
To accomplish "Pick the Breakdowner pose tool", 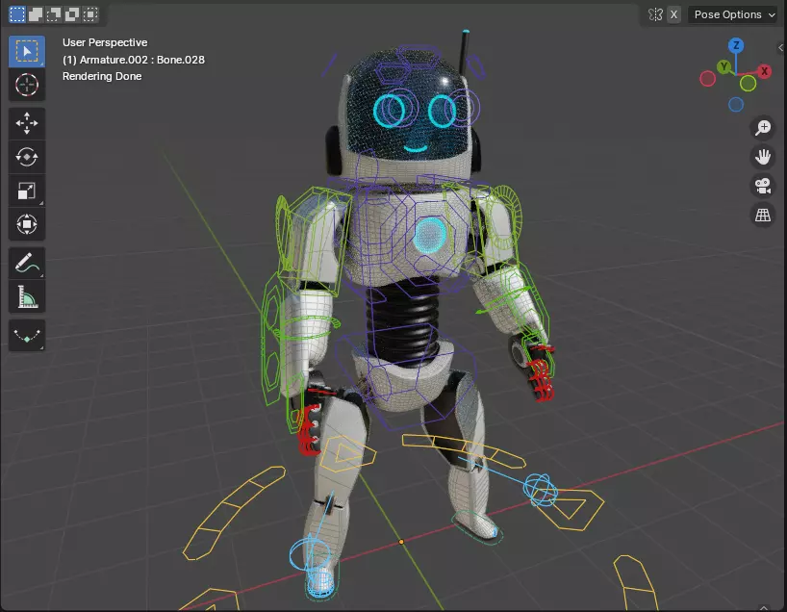I will [x=27, y=336].
